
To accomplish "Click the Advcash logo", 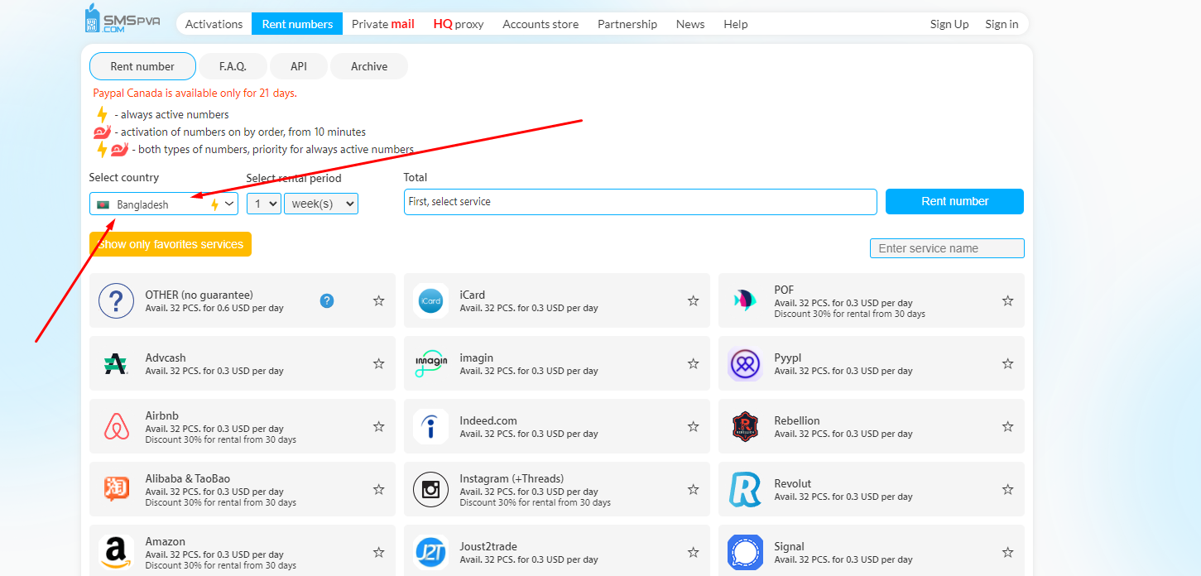I will pos(116,363).
